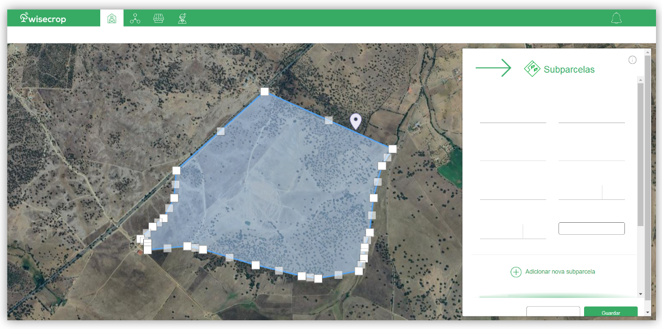662x329 pixels.
Task: Click the info icon in Subparcelas panel
Action: (632, 60)
